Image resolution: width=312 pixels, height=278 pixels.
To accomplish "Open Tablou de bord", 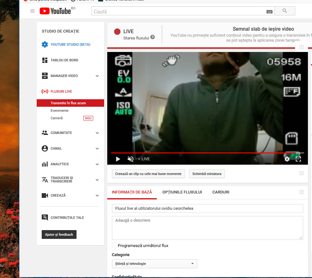I will [64, 60].
